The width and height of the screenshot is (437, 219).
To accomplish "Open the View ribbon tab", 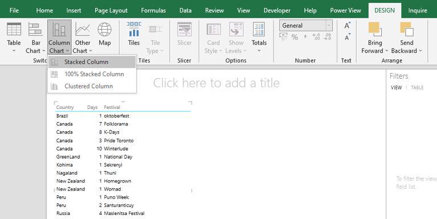I will 244,11.
